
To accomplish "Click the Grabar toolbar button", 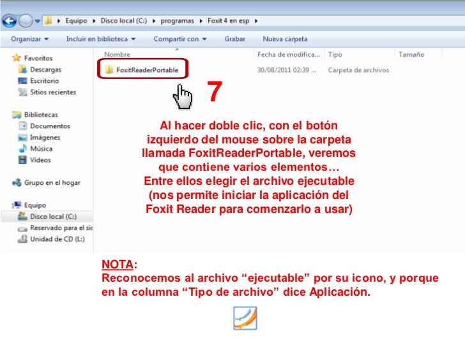I will pos(235,39).
